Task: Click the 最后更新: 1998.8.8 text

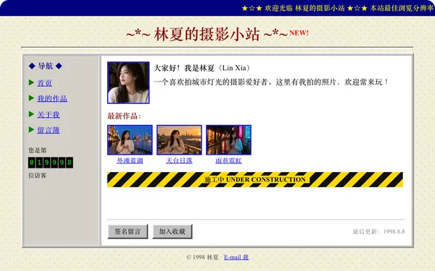Action: (378, 231)
